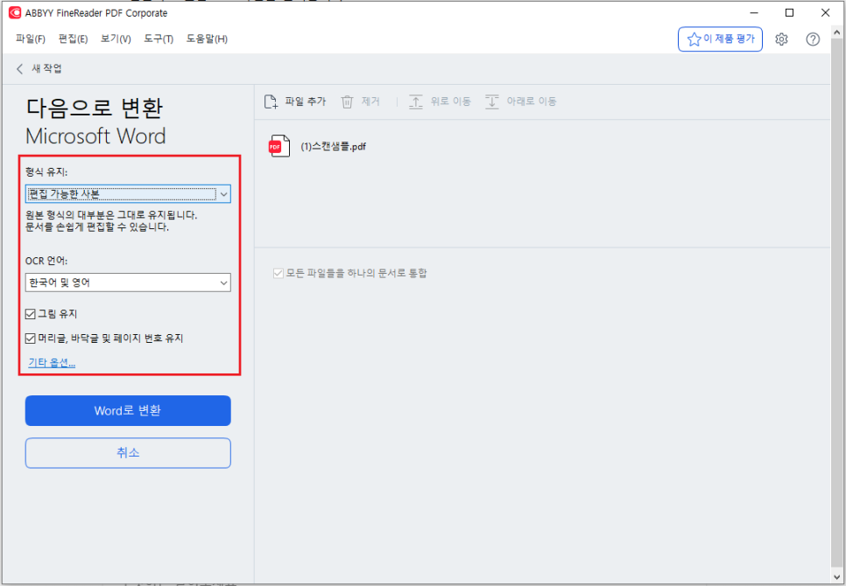Open the OCR 언어 dropdown
846x586 pixels.
pos(128,283)
